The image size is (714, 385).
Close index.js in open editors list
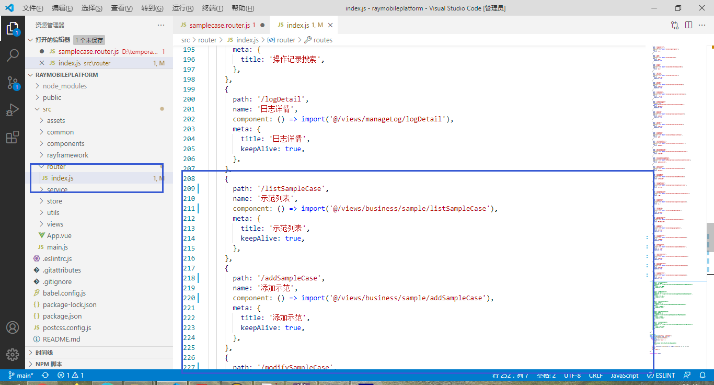(42, 63)
